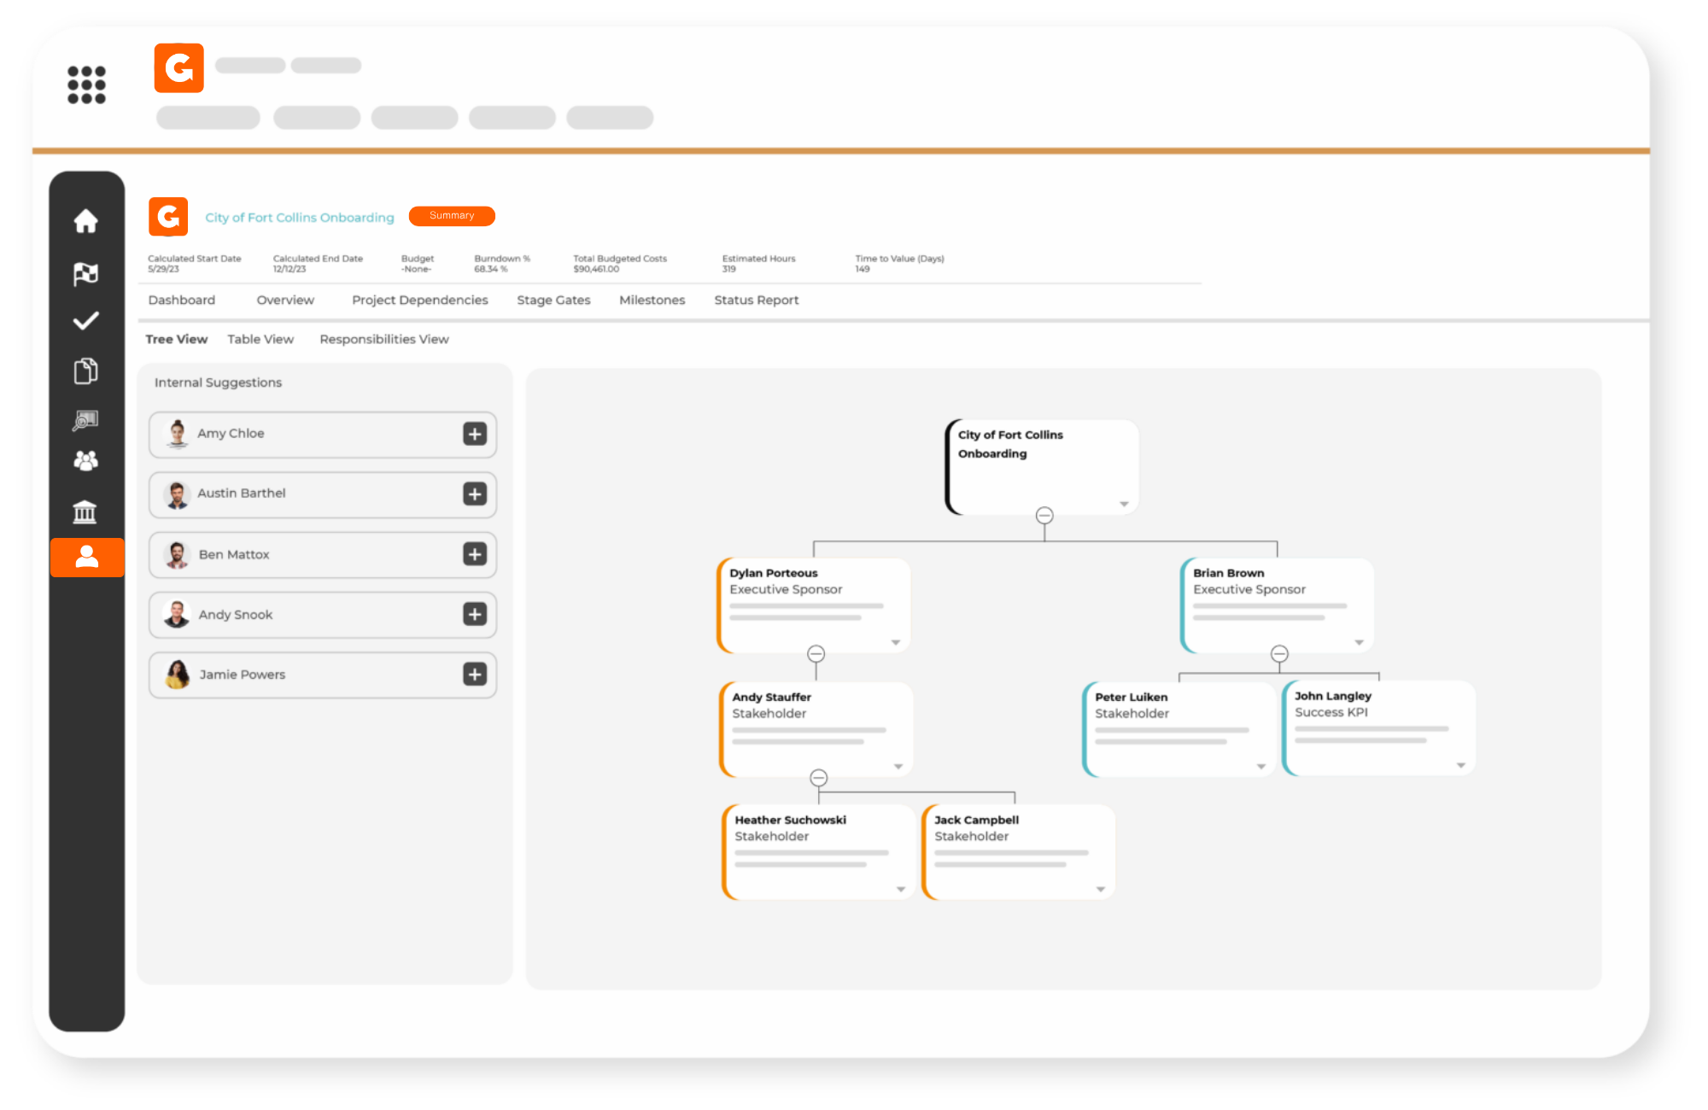
Task: Collapse children under Brian Brown node
Action: 1279,654
